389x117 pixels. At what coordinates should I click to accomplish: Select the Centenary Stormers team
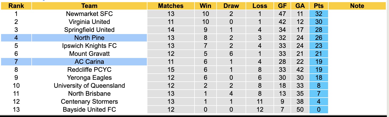click(x=89, y=102)
